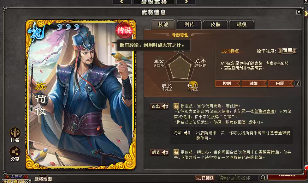Open the 已筛选 filter list
The width and height of the screenshot is (308, 183).
click(x=205, y=178)
